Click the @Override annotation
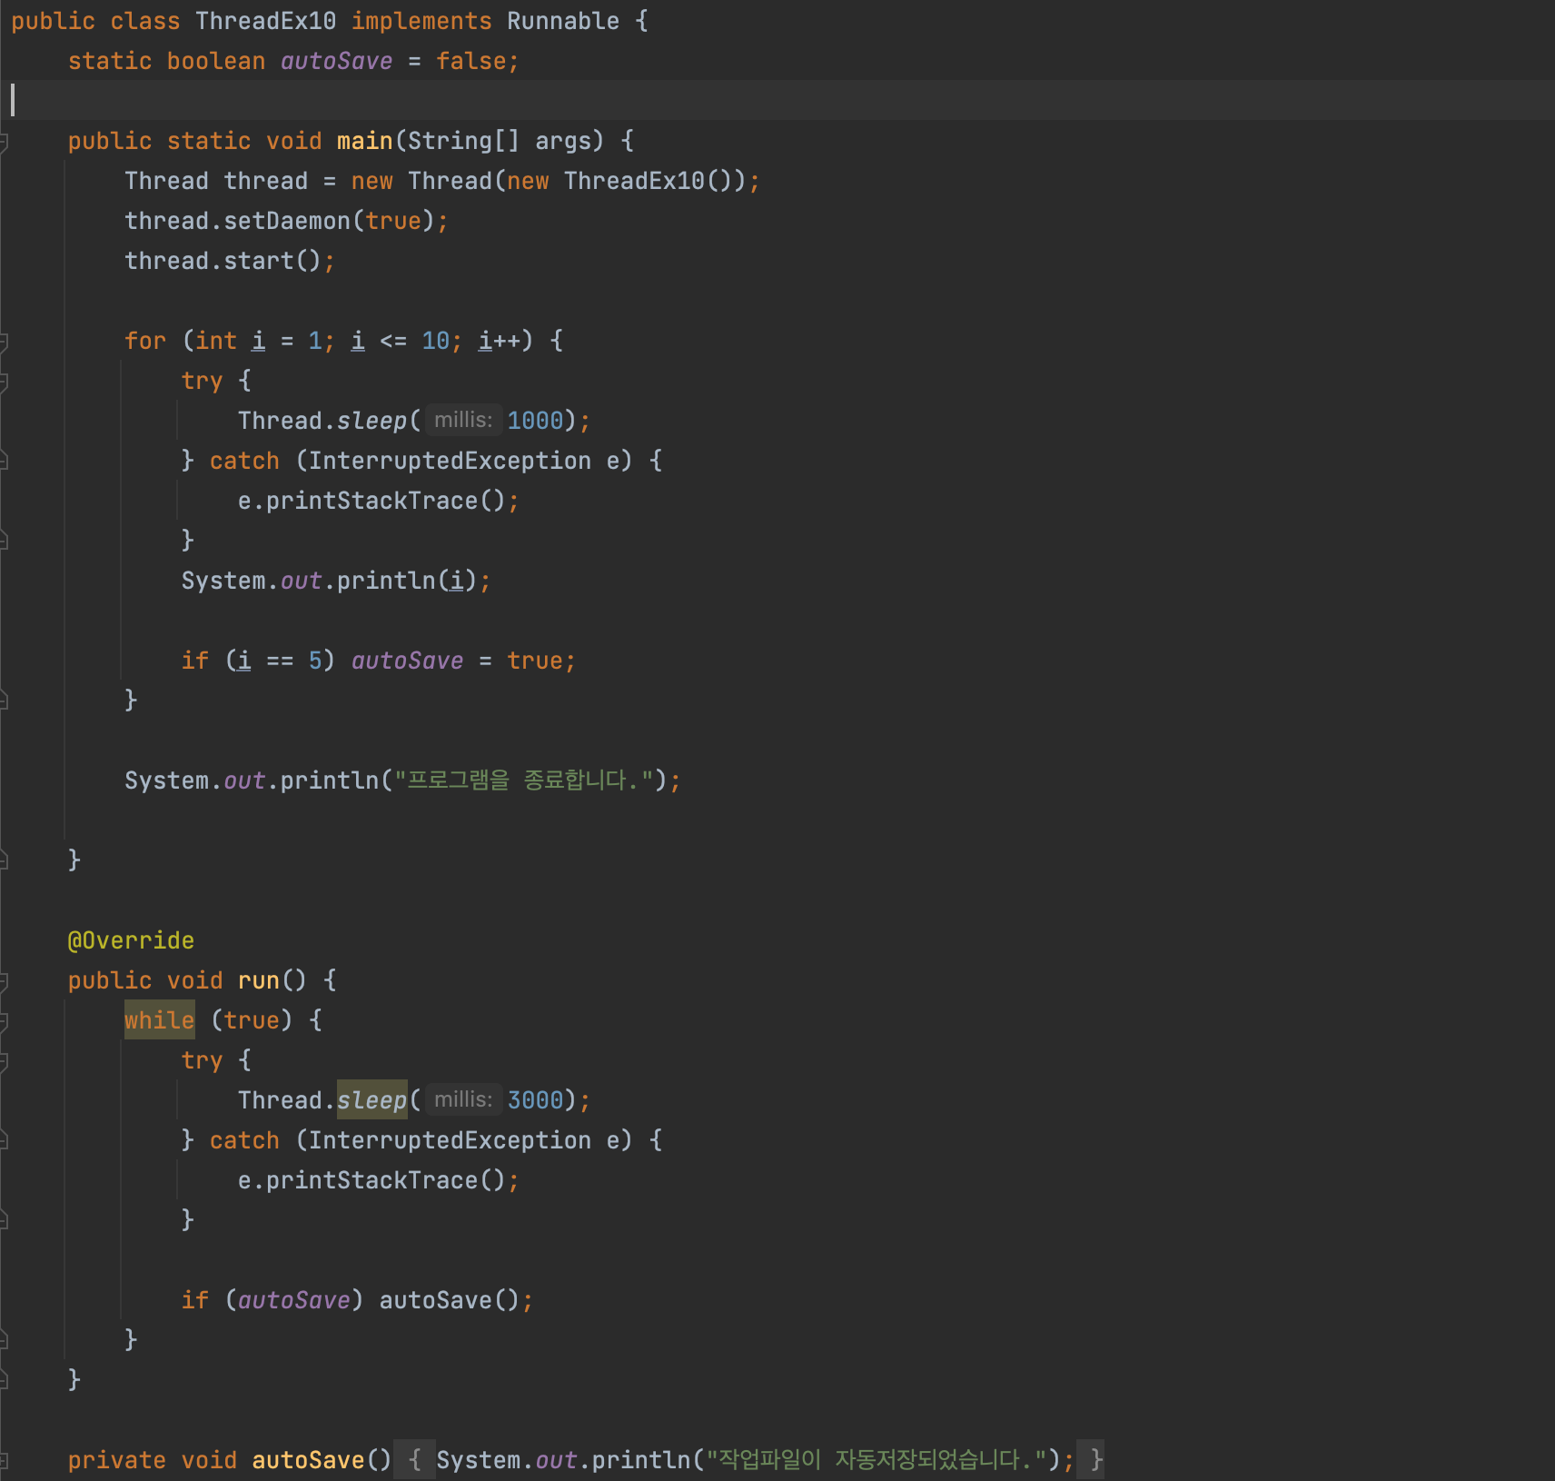This screenshot has width=1555, height=1481. tap(131, 940)
